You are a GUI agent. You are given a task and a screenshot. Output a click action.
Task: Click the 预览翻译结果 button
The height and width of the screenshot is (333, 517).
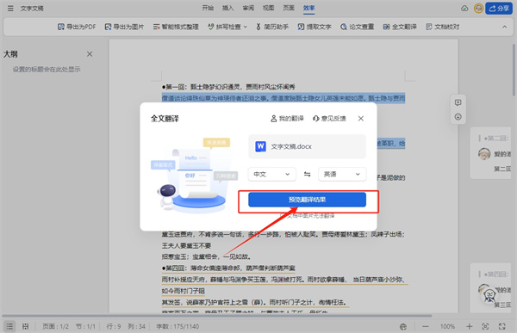(307, 200)
